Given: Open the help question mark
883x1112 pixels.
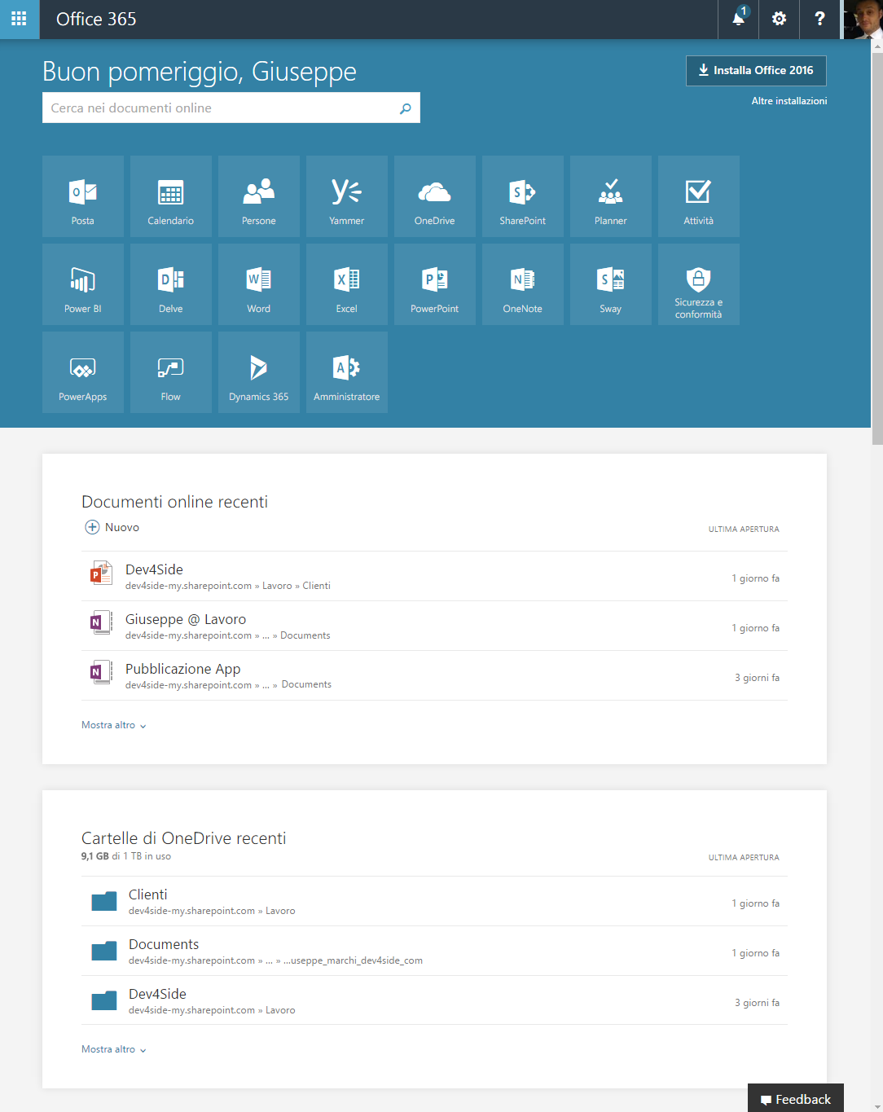Looking at the screenshot, I should click(x=819, y=19).
